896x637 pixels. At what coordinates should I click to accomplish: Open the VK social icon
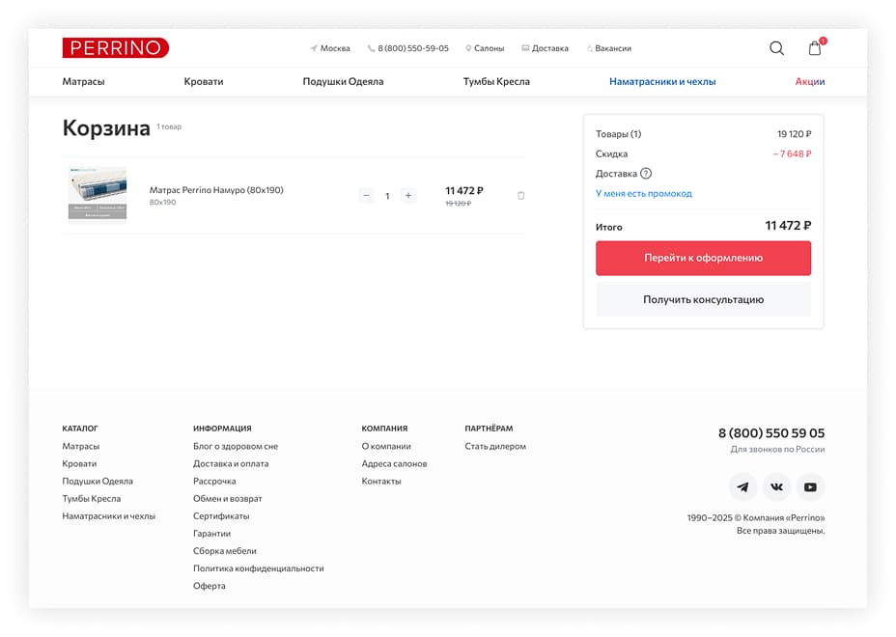(776, 486)
